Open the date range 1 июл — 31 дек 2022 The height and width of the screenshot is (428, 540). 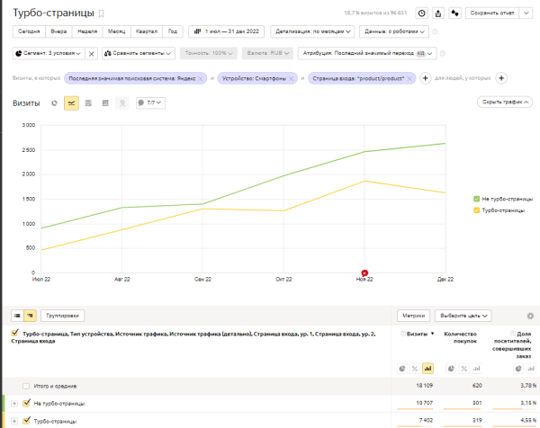tap(225, 31)
